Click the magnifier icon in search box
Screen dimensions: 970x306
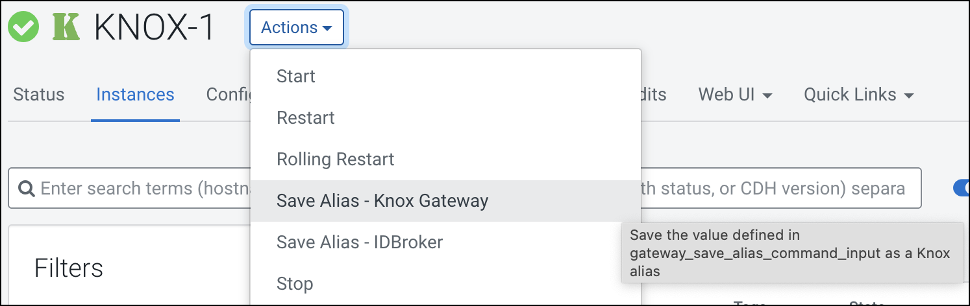26,189
